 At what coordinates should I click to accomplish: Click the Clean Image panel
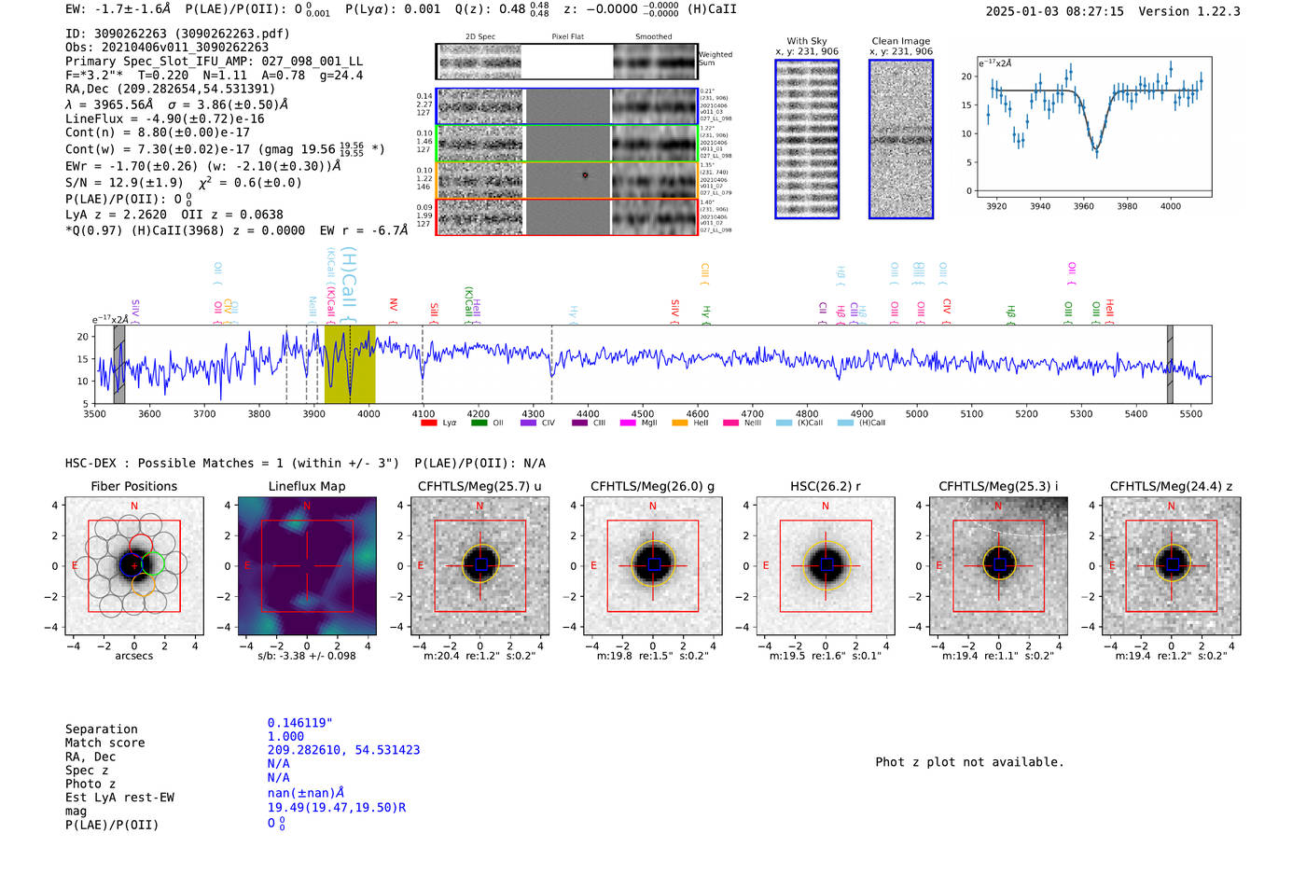point(901,139)
